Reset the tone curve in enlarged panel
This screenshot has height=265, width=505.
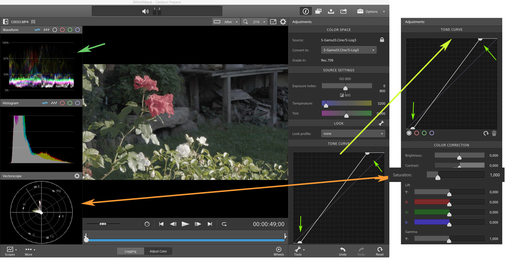pos(486,133)
